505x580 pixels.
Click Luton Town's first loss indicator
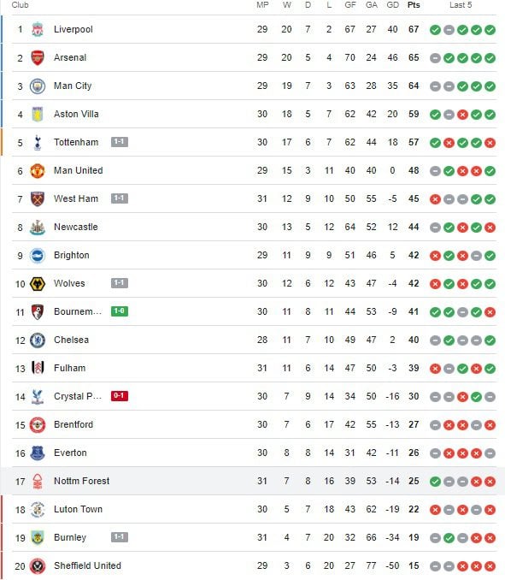click(435, 510)
